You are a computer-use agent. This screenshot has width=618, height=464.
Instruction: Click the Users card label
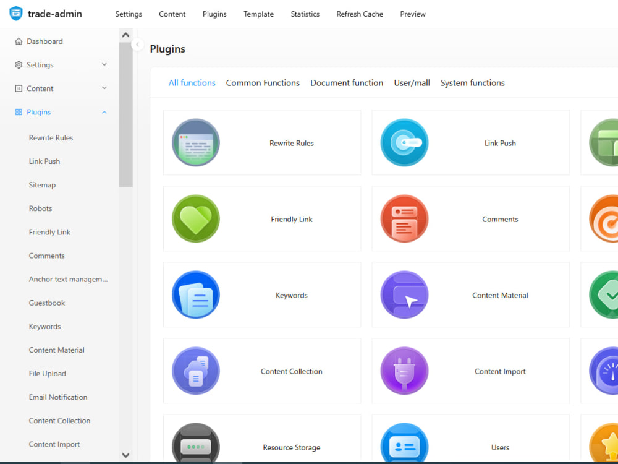coord(500,447)
